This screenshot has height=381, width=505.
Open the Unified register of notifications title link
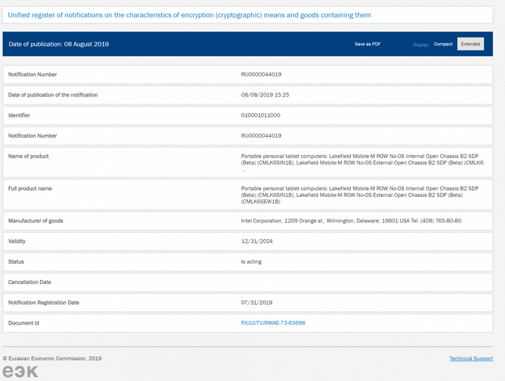pyautogui.click(x=189, y=15)
